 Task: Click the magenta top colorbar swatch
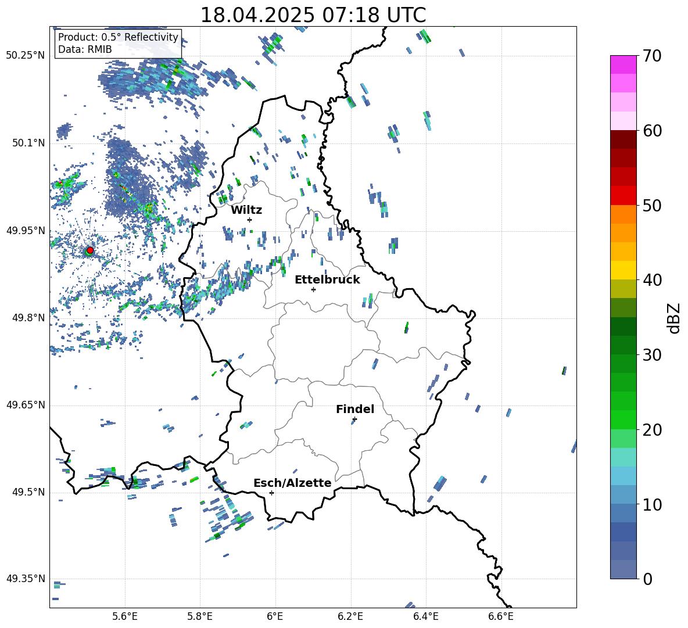[x=623, y=64]
